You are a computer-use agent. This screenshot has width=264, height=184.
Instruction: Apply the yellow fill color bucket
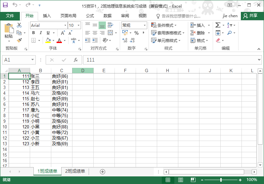pyautogui.click(x=48, y=40)
